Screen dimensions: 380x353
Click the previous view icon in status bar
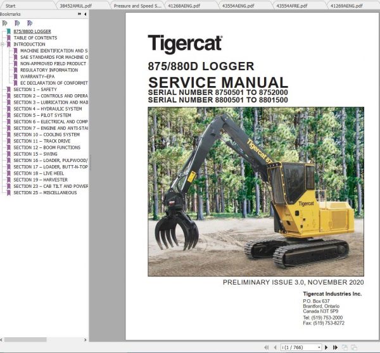345,347
